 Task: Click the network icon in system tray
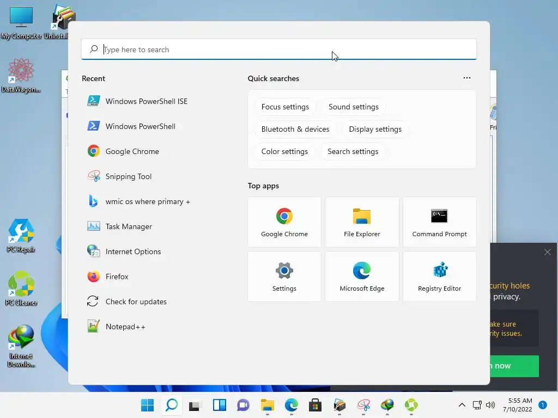click(477, 405)
